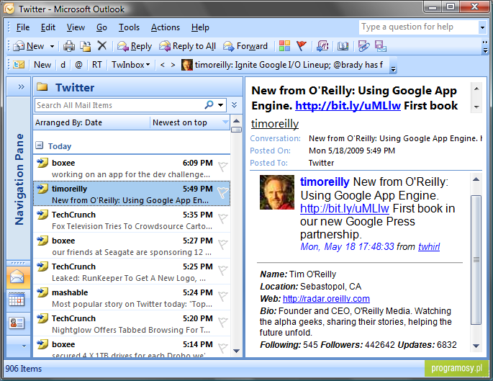Click the message list scrollbar thumb

click(x=236, y=130)
